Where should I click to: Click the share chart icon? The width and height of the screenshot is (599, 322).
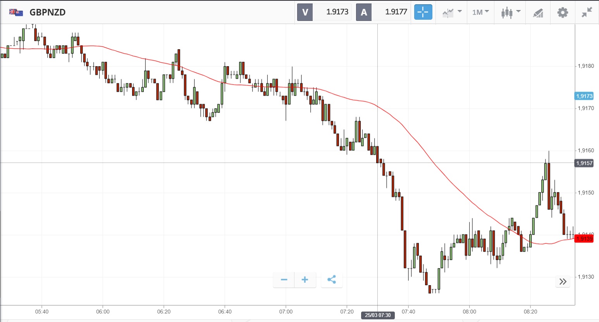[x=332, y=279]
